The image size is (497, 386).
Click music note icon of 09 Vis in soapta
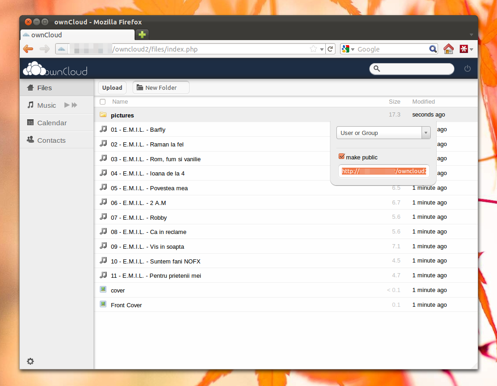pyautogui.click(x=103, y=246)
